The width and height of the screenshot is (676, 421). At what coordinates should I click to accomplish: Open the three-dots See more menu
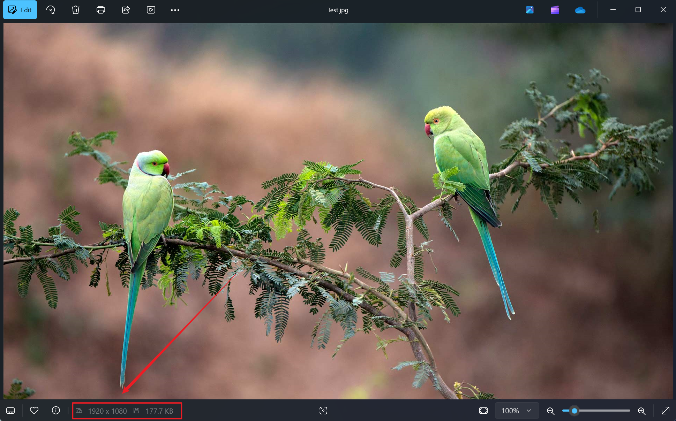tap(175, 10)
